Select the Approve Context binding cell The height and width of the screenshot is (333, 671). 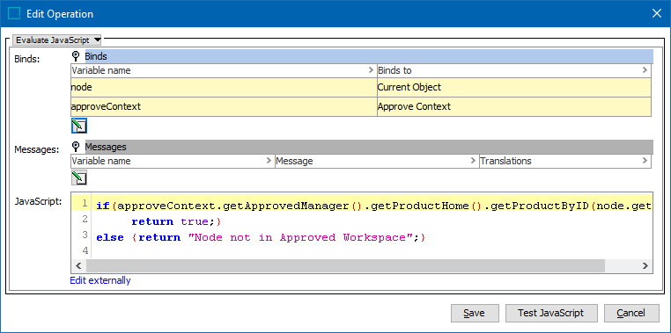point(514,106)
